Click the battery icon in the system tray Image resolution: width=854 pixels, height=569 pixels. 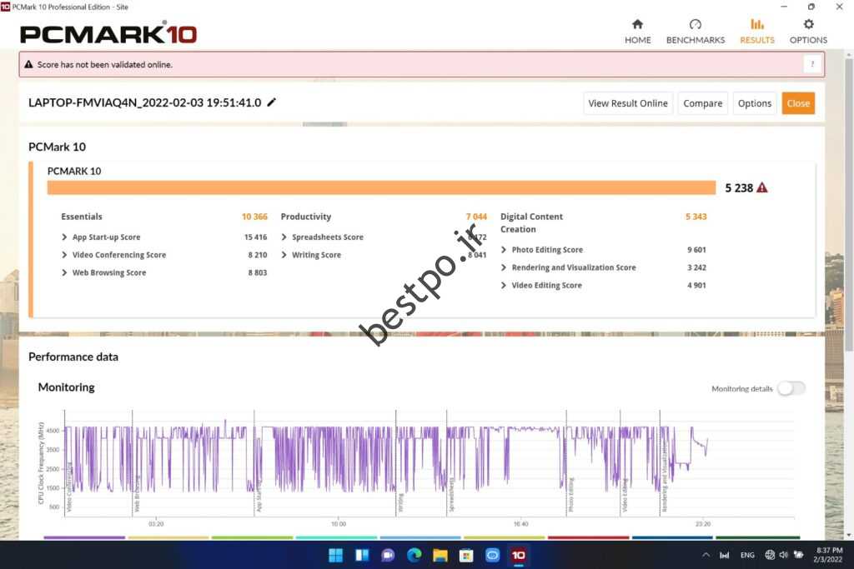coord(798,555)
